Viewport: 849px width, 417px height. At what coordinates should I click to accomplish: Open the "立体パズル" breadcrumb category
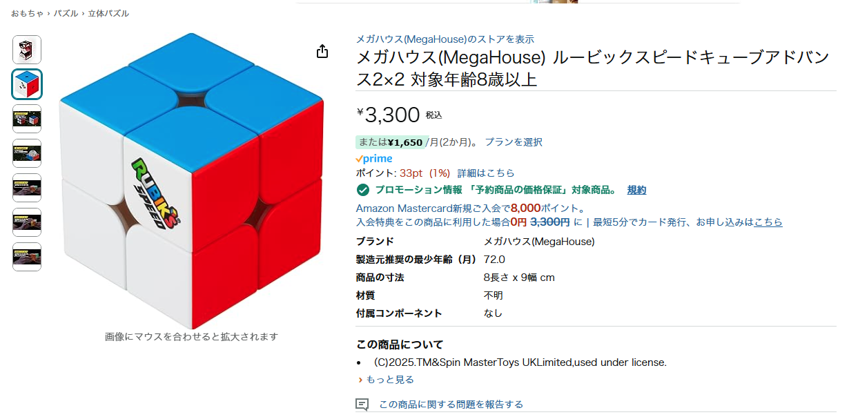click(108, 14)
